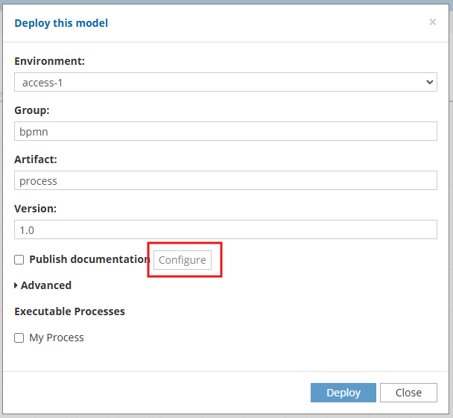Click the Publish documentation label
Viewport: 453px width, 418px height.
click(89, 259)
